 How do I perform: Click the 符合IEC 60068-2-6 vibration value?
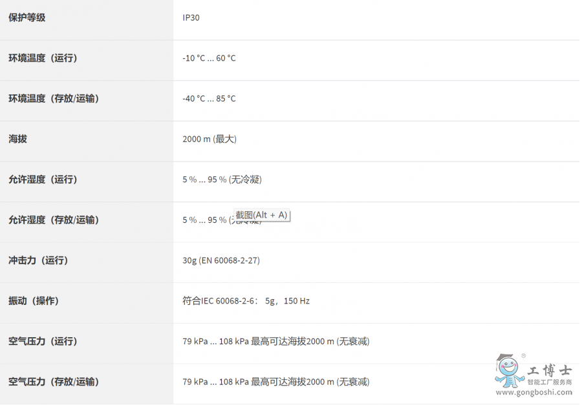click(x=246, y=301)
